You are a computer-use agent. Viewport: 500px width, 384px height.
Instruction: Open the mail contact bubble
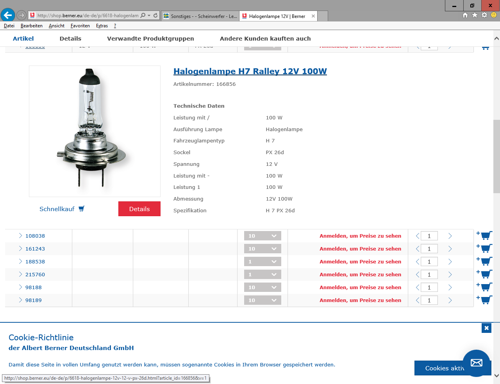pyautogui.click(x=476, y=363)
